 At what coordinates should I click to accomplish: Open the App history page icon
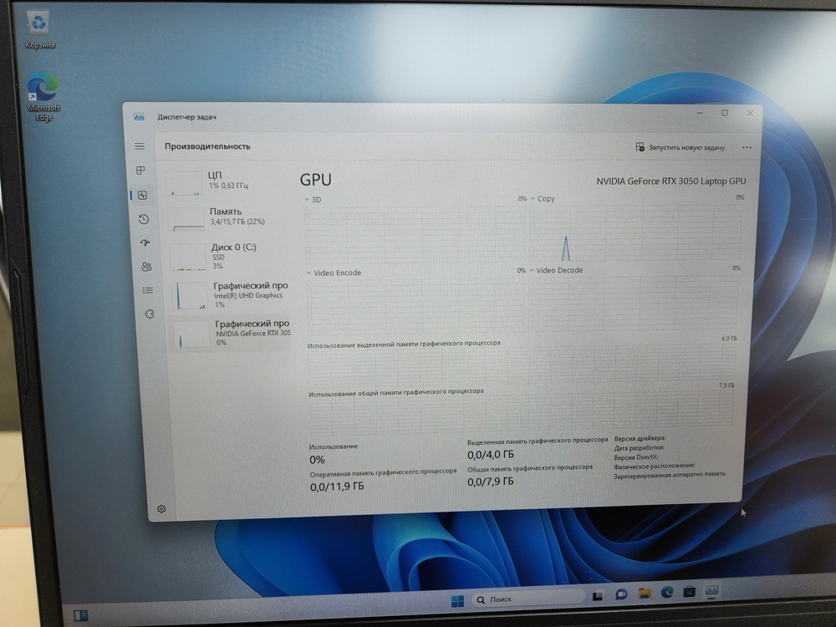(144, 219)
